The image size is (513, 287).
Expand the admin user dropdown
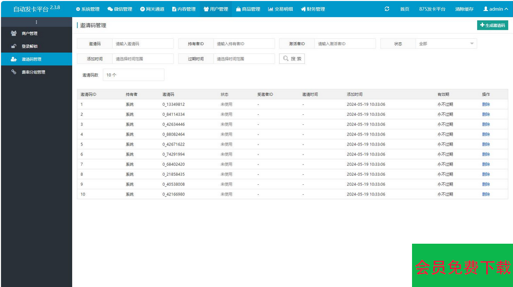495,9
